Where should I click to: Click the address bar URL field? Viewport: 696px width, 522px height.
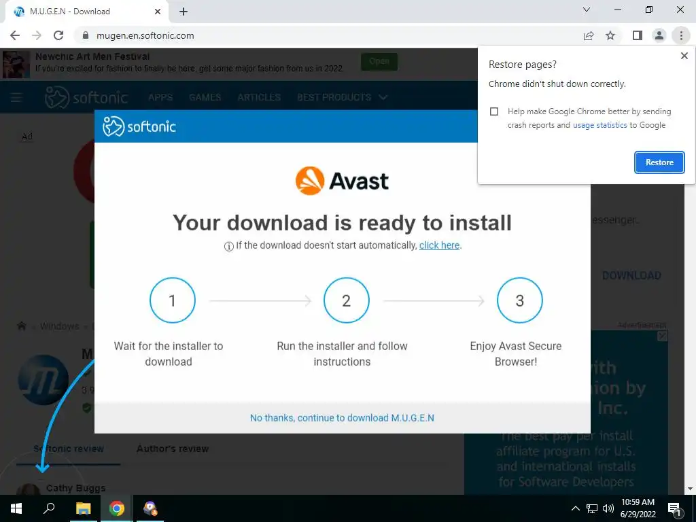pyautogui.click(x=328, y=35)
